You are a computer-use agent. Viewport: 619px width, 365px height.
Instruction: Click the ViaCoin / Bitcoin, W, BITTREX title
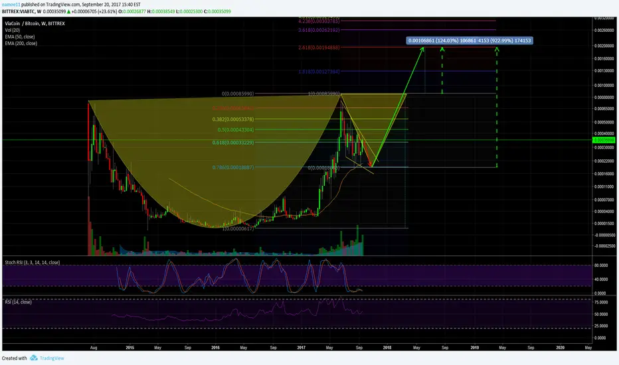click(x=35, y=23)
